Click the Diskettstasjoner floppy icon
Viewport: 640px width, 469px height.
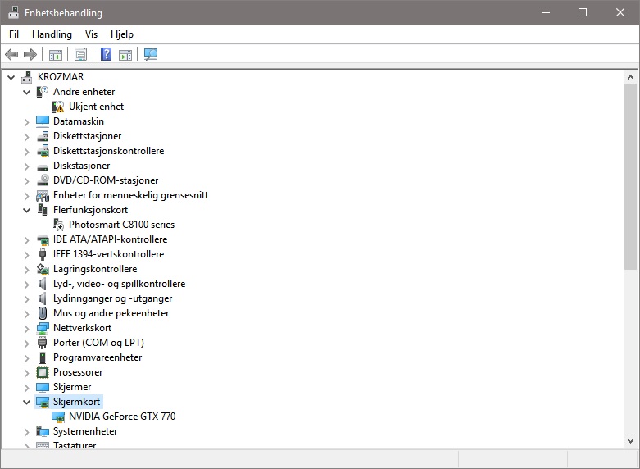pyautogui.click(x=43, y=136)
